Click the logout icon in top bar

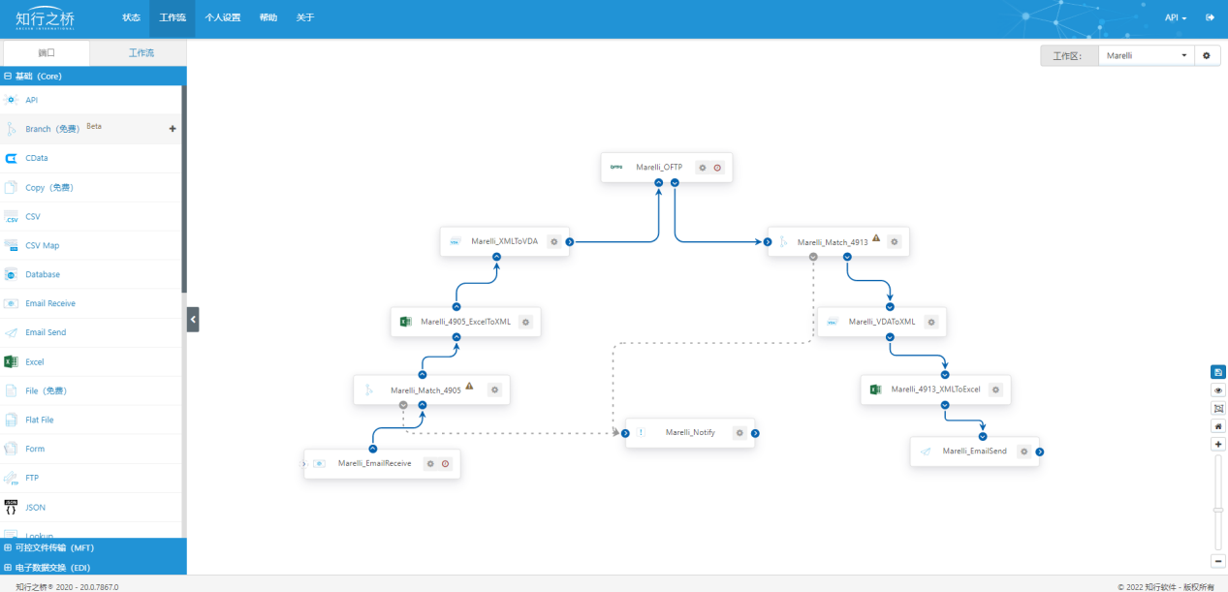coord(1210,17)
